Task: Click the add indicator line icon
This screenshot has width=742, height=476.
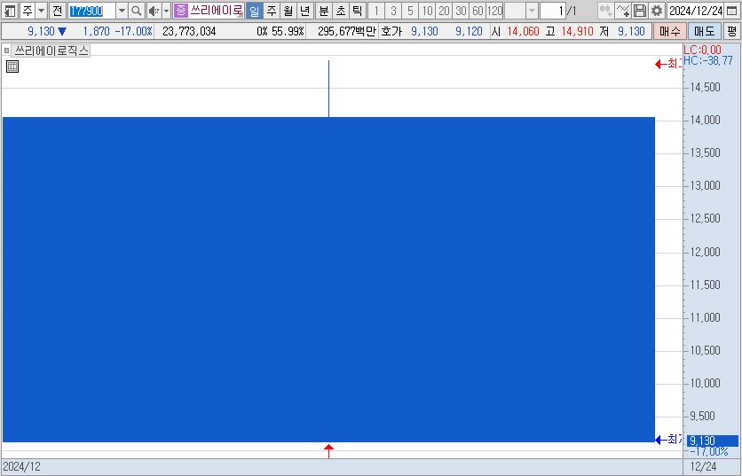Action: click(623, 11)
